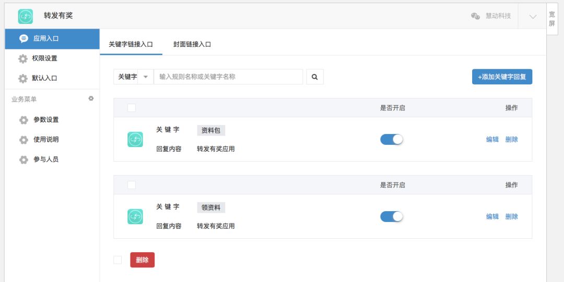The width and height of the screenshot is (564, 282).
Task: Click the app icon in 领资料 row
Action: (x=135, y=217)
